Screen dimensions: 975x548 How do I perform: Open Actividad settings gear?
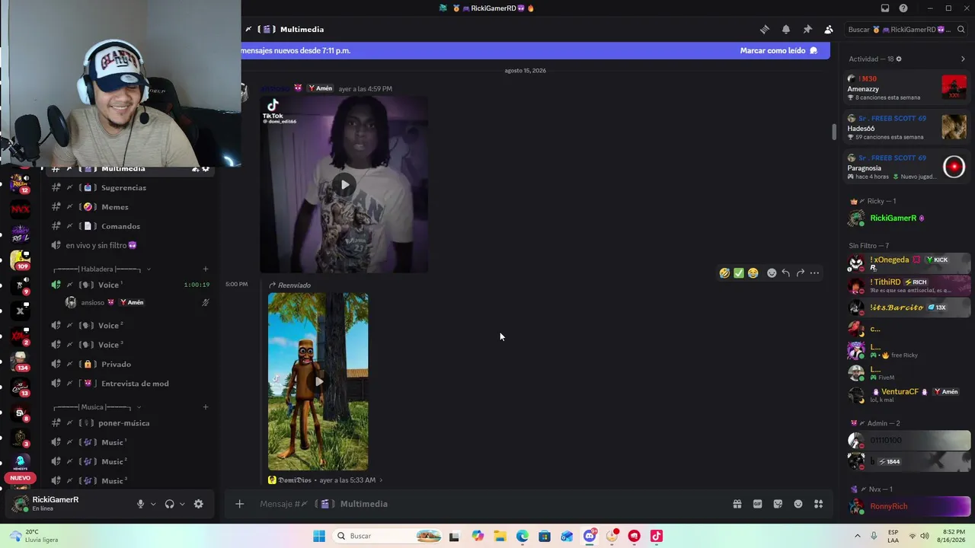(x=899, y=59)
